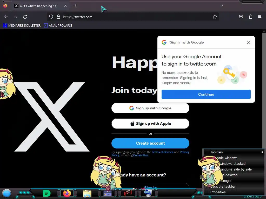266x199 pixels.
Task: Open the purple card app taskbar icon
Action: coord(108,193)
